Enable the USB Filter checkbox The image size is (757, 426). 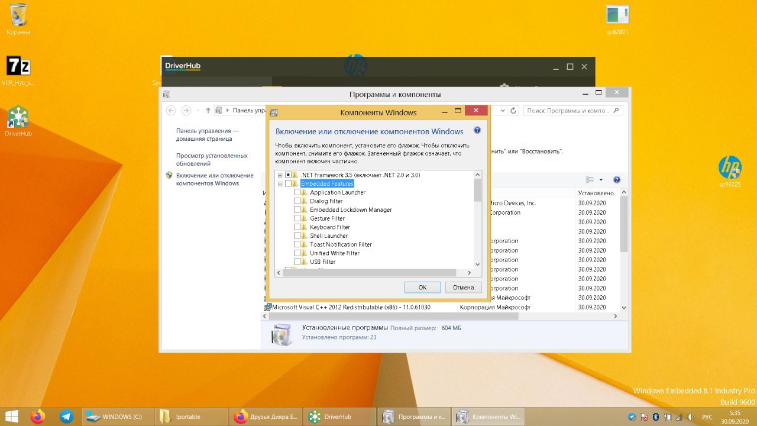click(297, 262)
